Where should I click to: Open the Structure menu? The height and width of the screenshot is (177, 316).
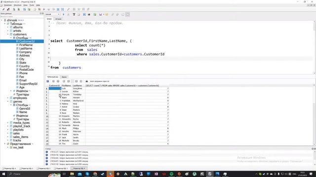[x=18, y=5]
